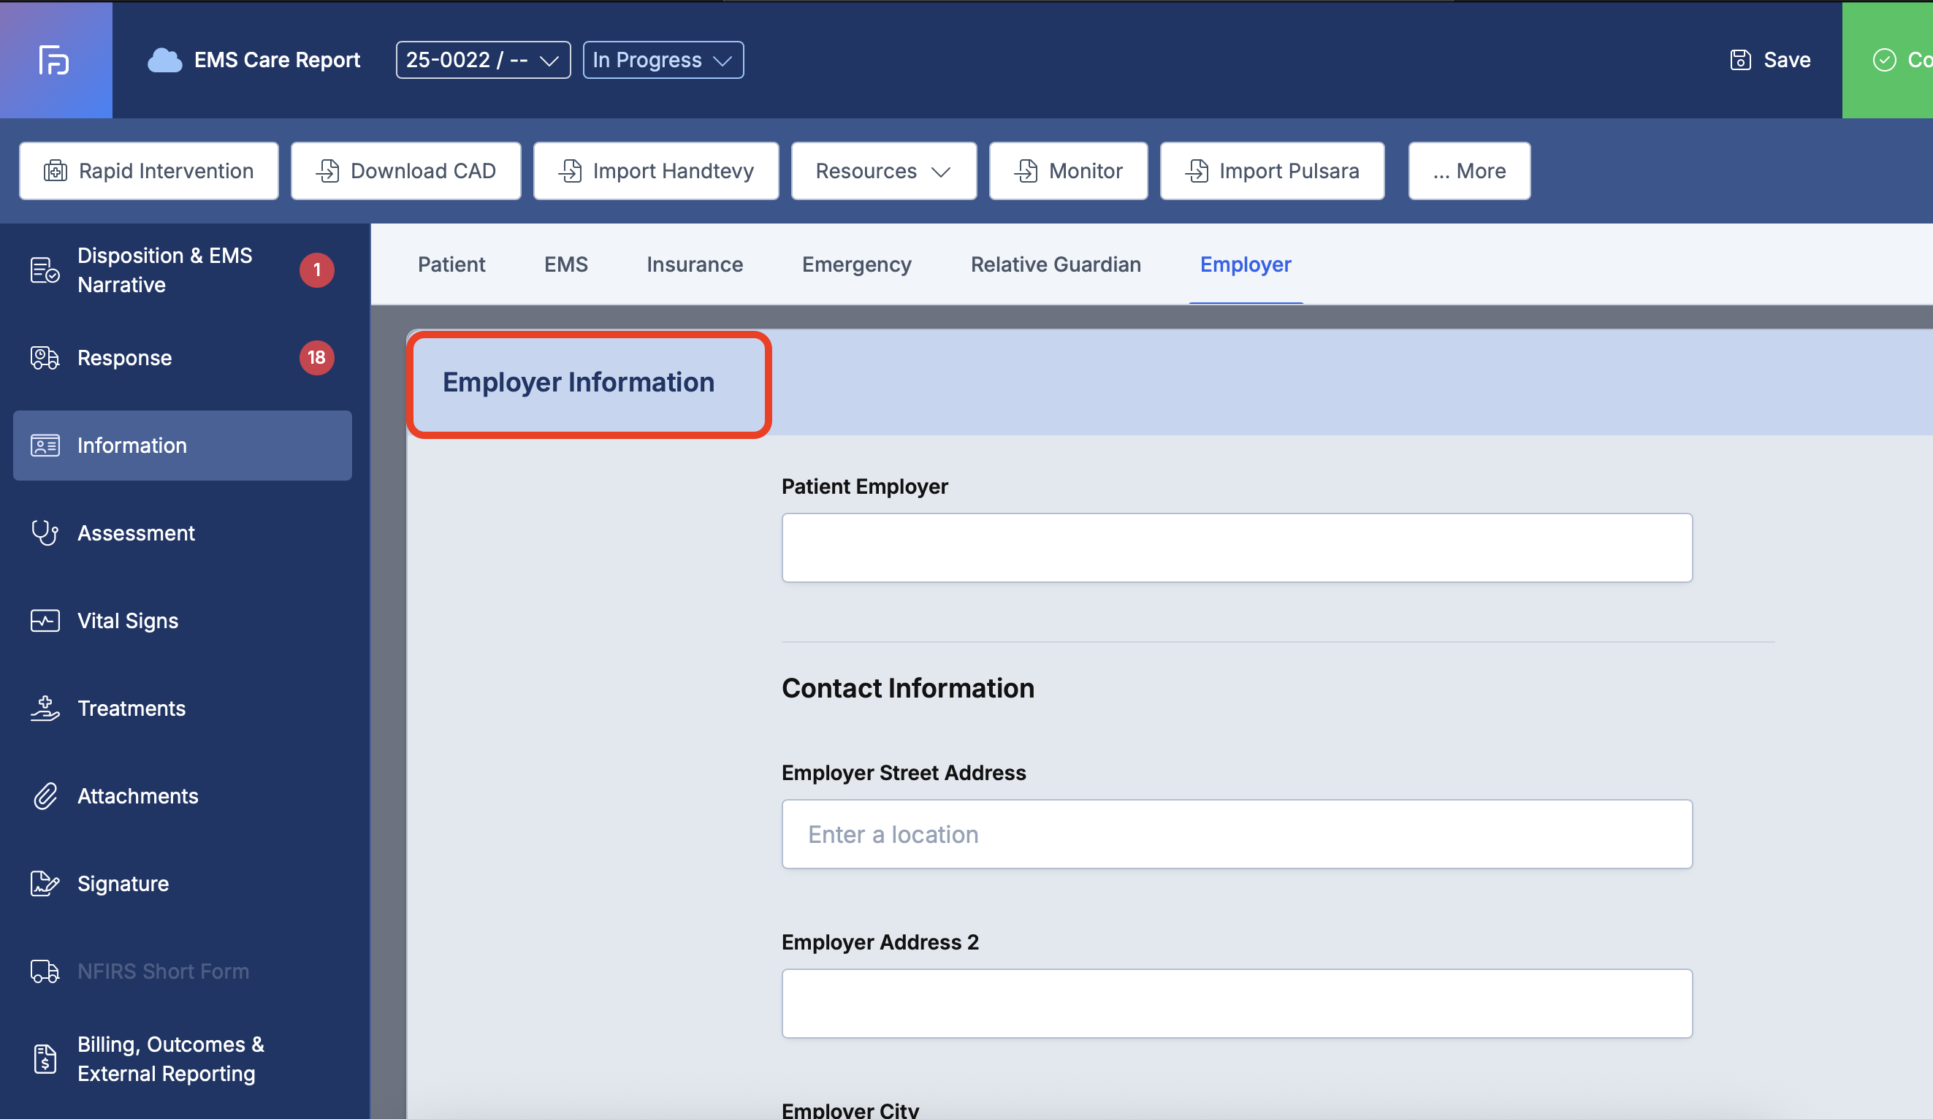Switch to the Relative Guardian tab
Viewport: 1933px width, 1119px height.
(1056, 264)
